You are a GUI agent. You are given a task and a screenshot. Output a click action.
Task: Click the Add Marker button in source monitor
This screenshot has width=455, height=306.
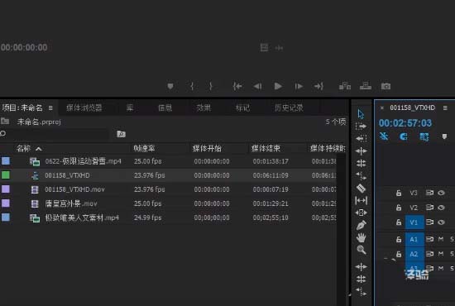[170, 86]
